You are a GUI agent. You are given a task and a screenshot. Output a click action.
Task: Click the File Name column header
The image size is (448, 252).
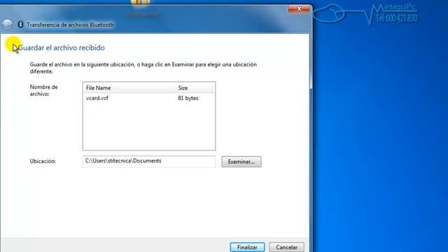pos(129,88)
